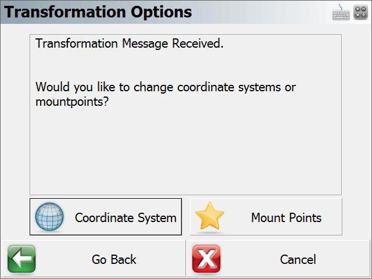Screen dimensions: 372x279
Task: Click the word 'Received.' in the message
Action: [198, 44]
